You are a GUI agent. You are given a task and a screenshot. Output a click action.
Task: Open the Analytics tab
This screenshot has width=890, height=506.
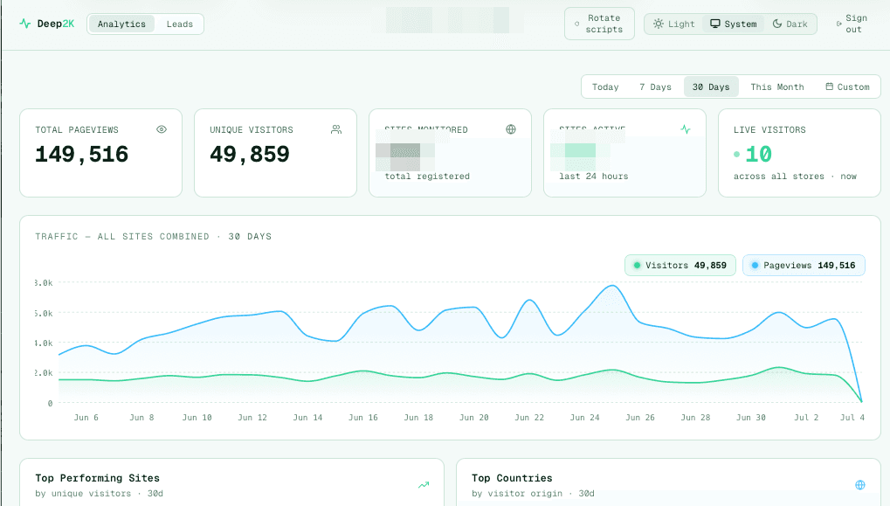(x=121, y=24)
